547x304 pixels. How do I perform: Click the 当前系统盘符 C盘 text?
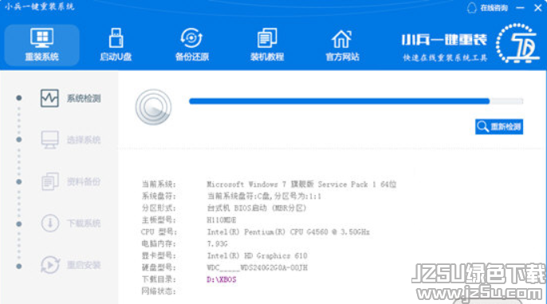pyautogui.click(x=264, y=197)
